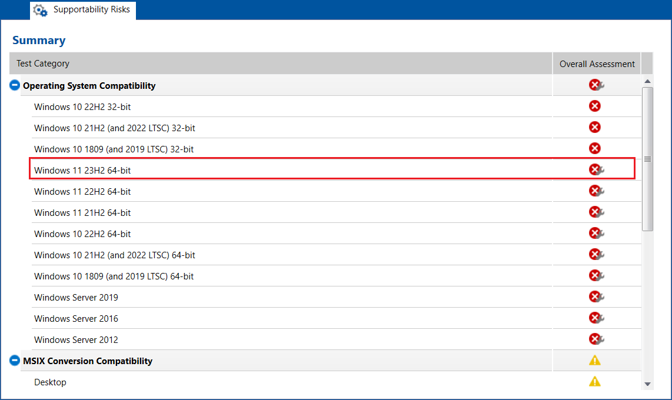Image resolution: width=672 pixels, height=400 pixels.
Task: Click error icon for Windows 10 1809 32-bit
Action: point(594,148)
